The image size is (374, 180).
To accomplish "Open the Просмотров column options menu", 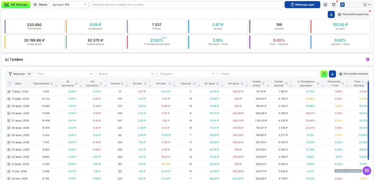I will pyautogui.click(x=56, y=82).
